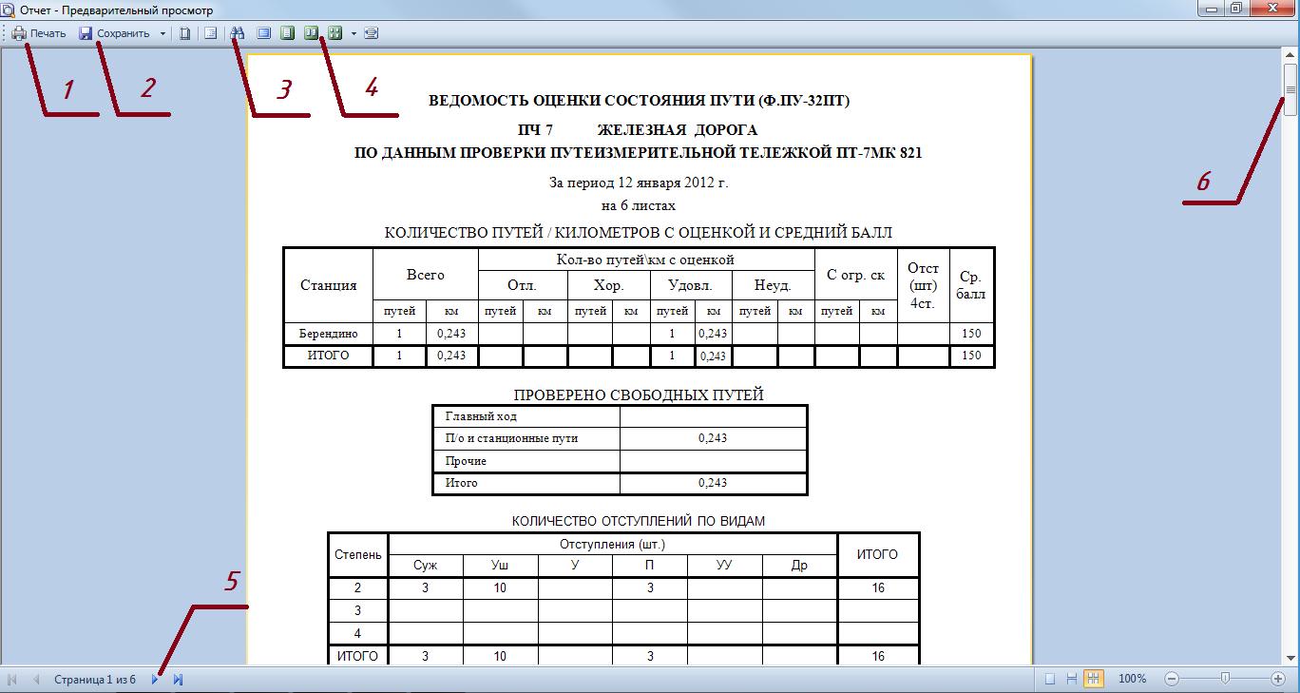Screen dimensions: 1300x693
Task: Click the blue page width view icon
Action: point(263,33)
